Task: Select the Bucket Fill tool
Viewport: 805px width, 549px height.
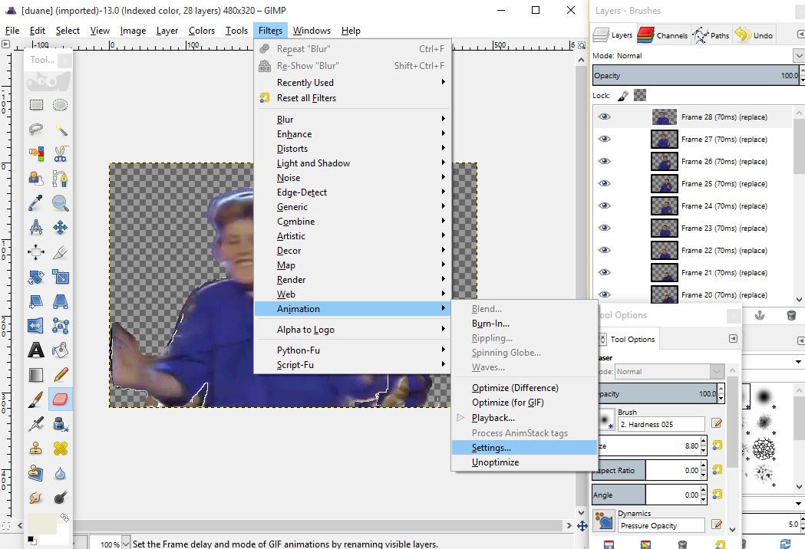Action: pos(60,350)
